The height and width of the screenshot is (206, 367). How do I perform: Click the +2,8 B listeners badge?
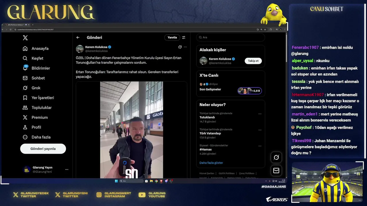click(250, 91)
